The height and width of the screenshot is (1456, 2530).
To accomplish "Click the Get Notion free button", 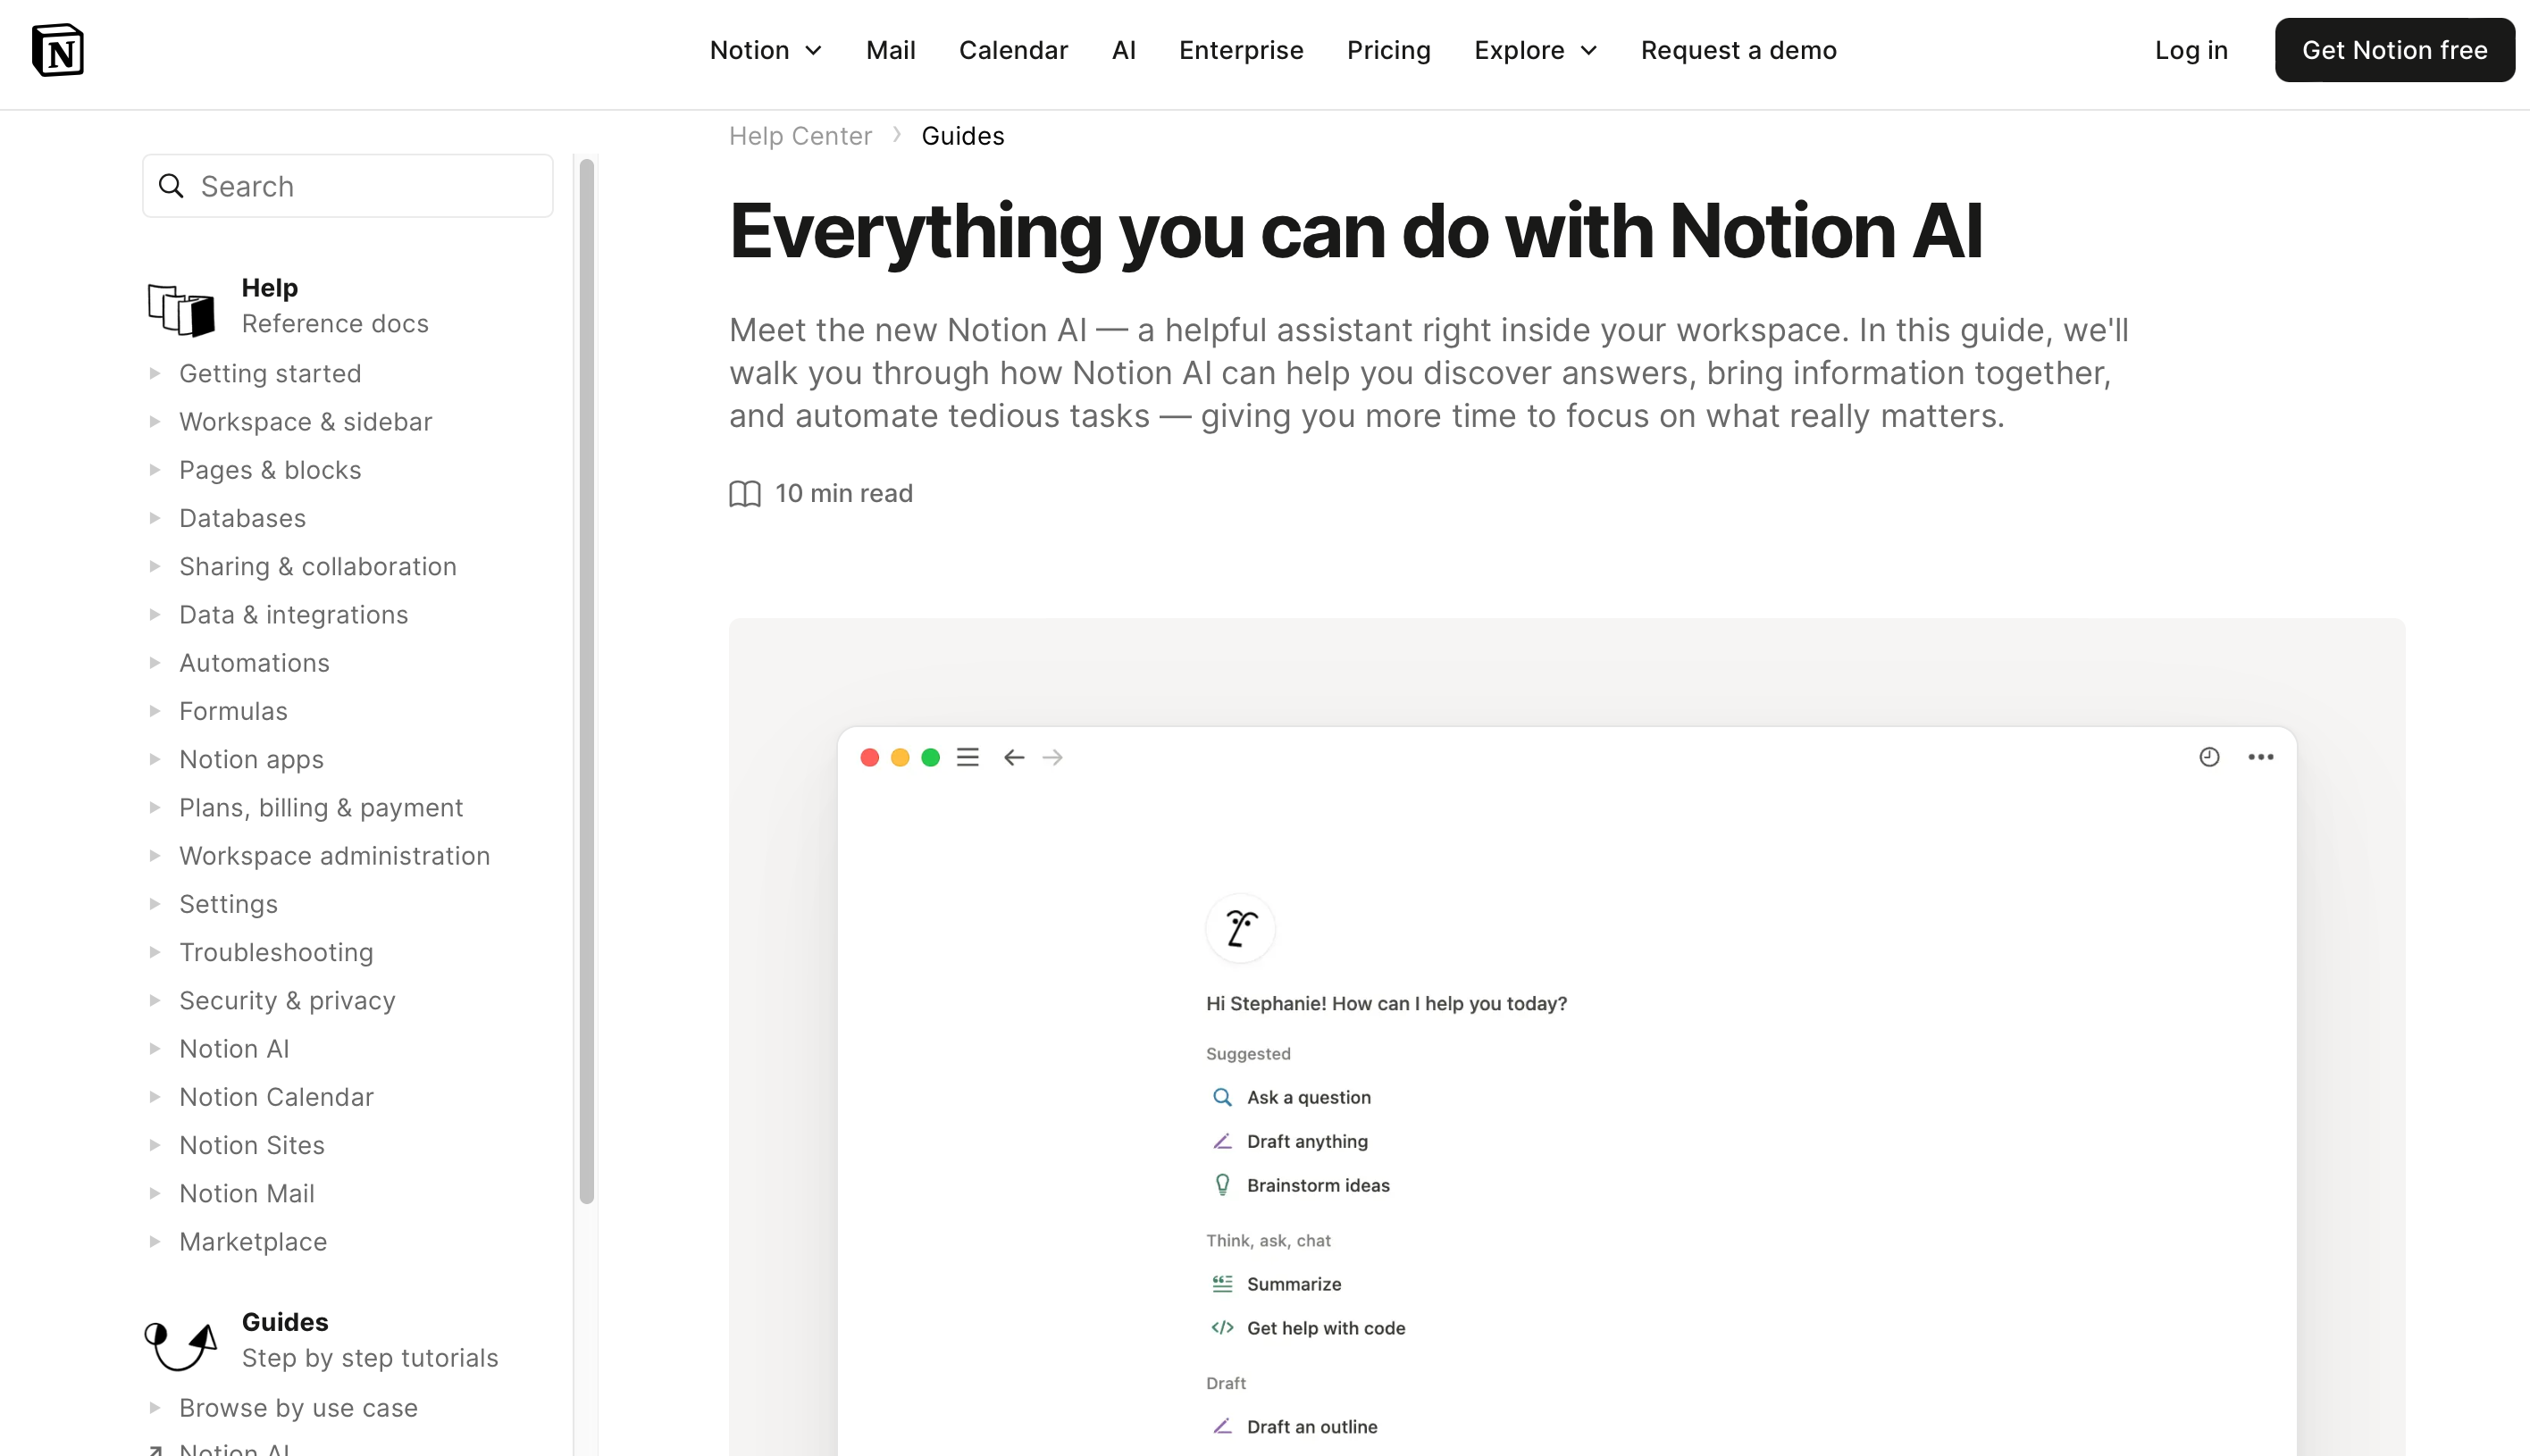I will [2395, 49].
